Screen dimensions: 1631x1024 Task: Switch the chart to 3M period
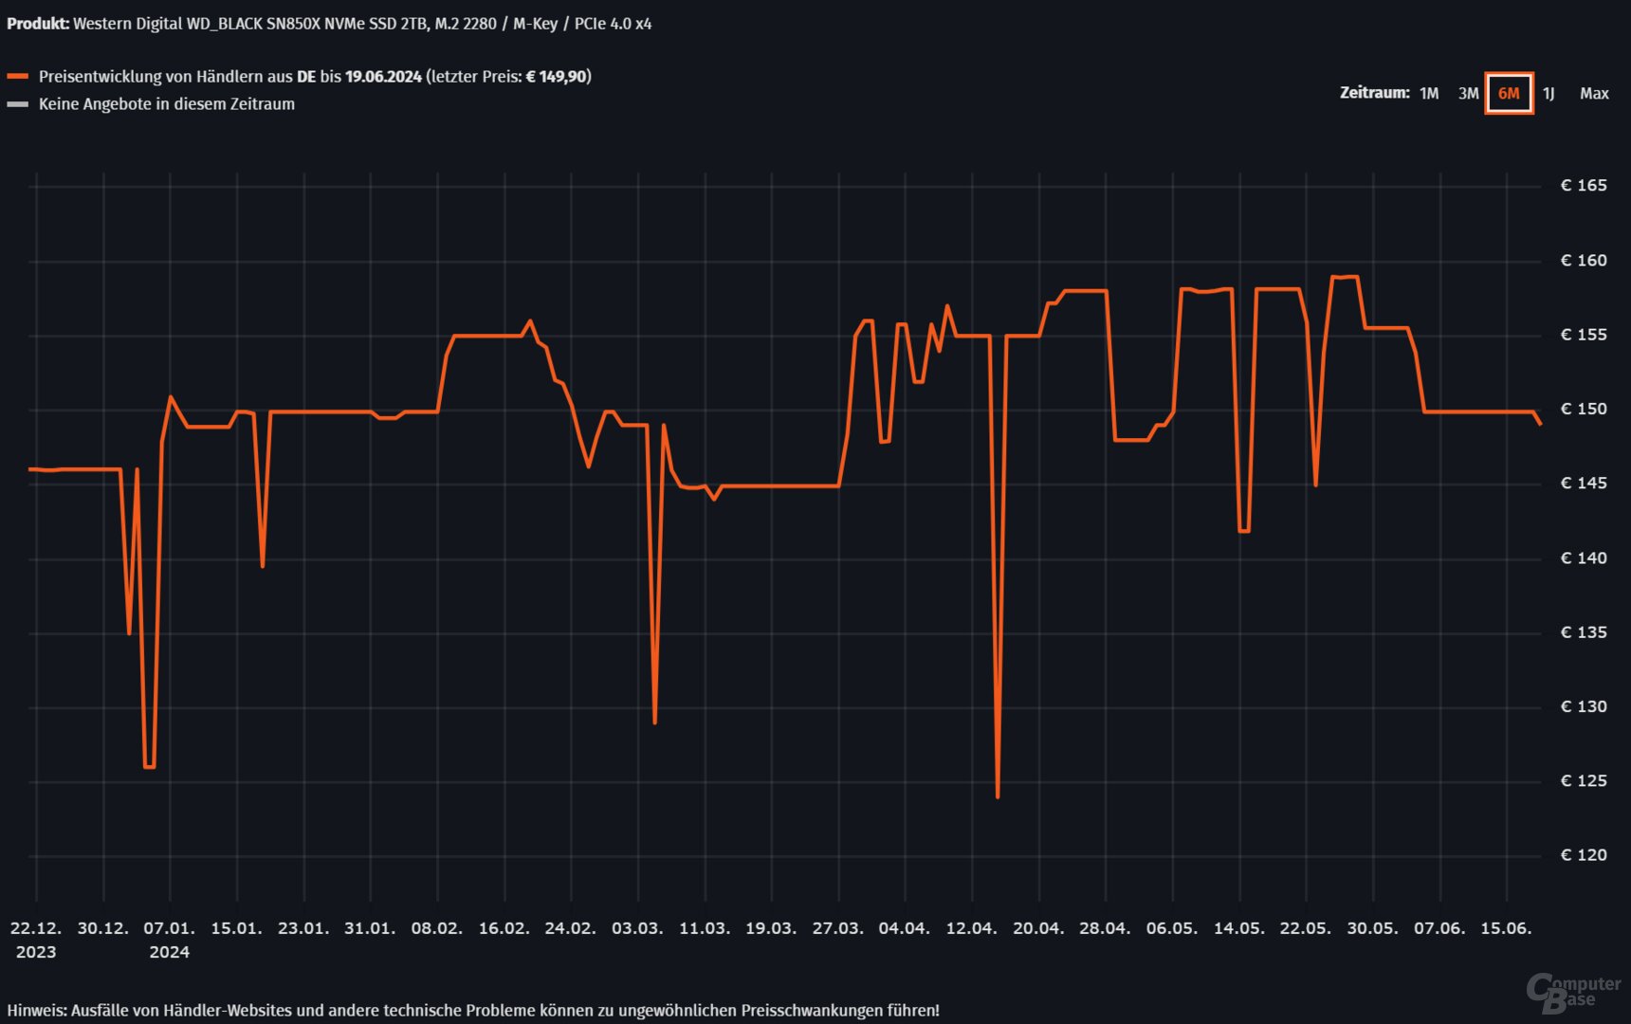(1468, 93)
